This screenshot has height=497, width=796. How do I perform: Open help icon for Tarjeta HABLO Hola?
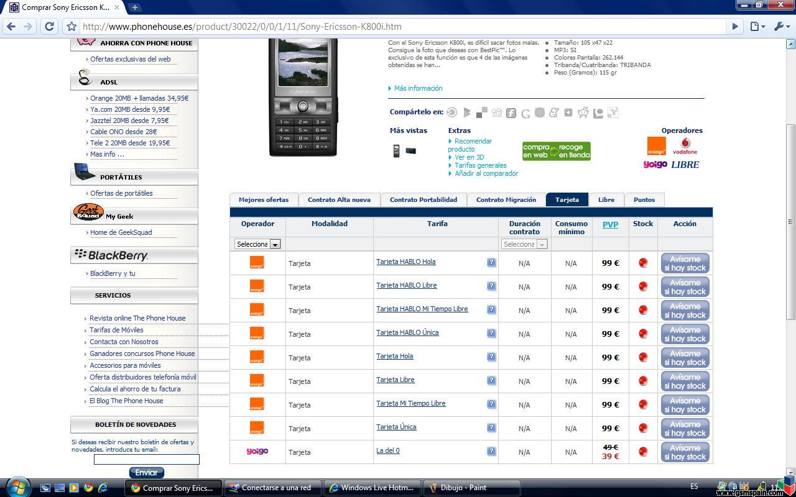pos(491,262)
